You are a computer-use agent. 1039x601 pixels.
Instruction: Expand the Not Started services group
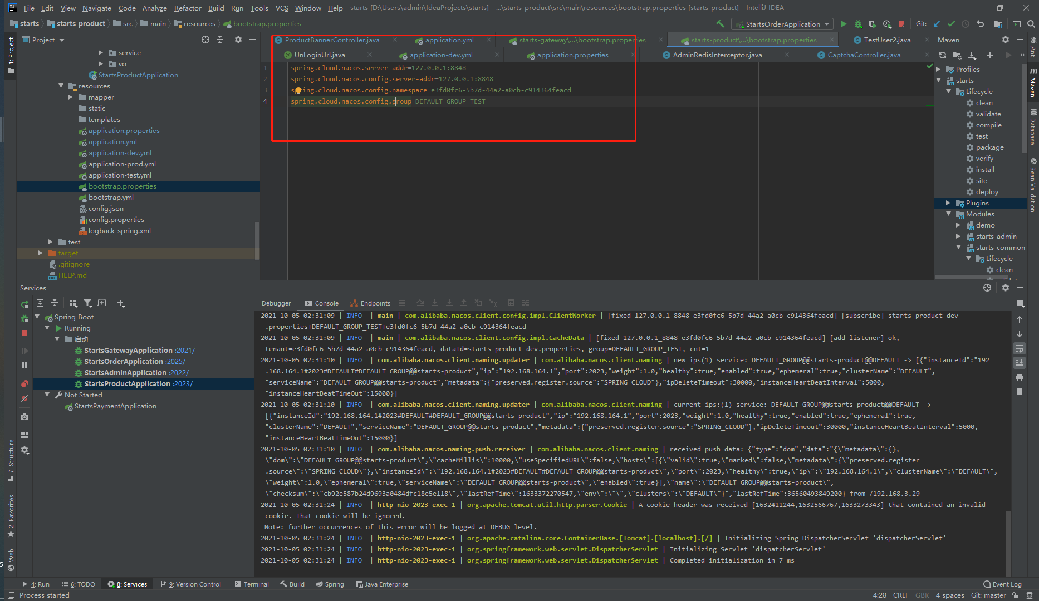47,395
